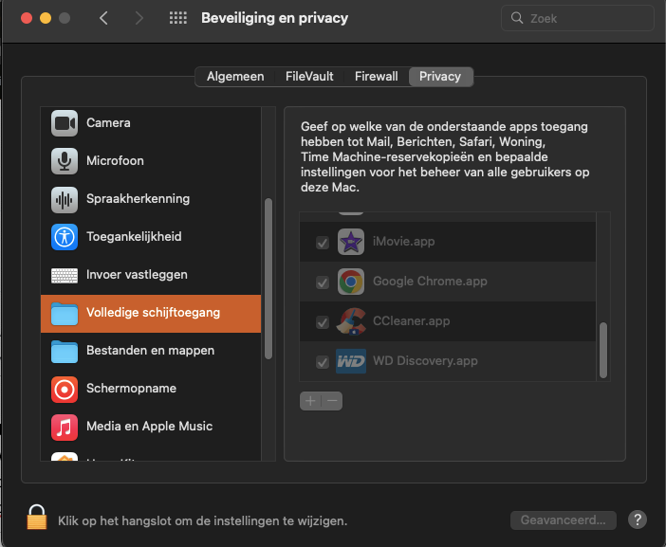
Task: Select the Google Chrome.app name text
Action: (430, 282)
